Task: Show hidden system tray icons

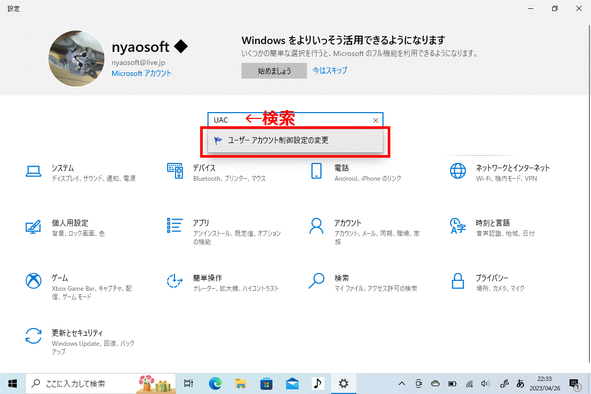Action: pos(402,384)
